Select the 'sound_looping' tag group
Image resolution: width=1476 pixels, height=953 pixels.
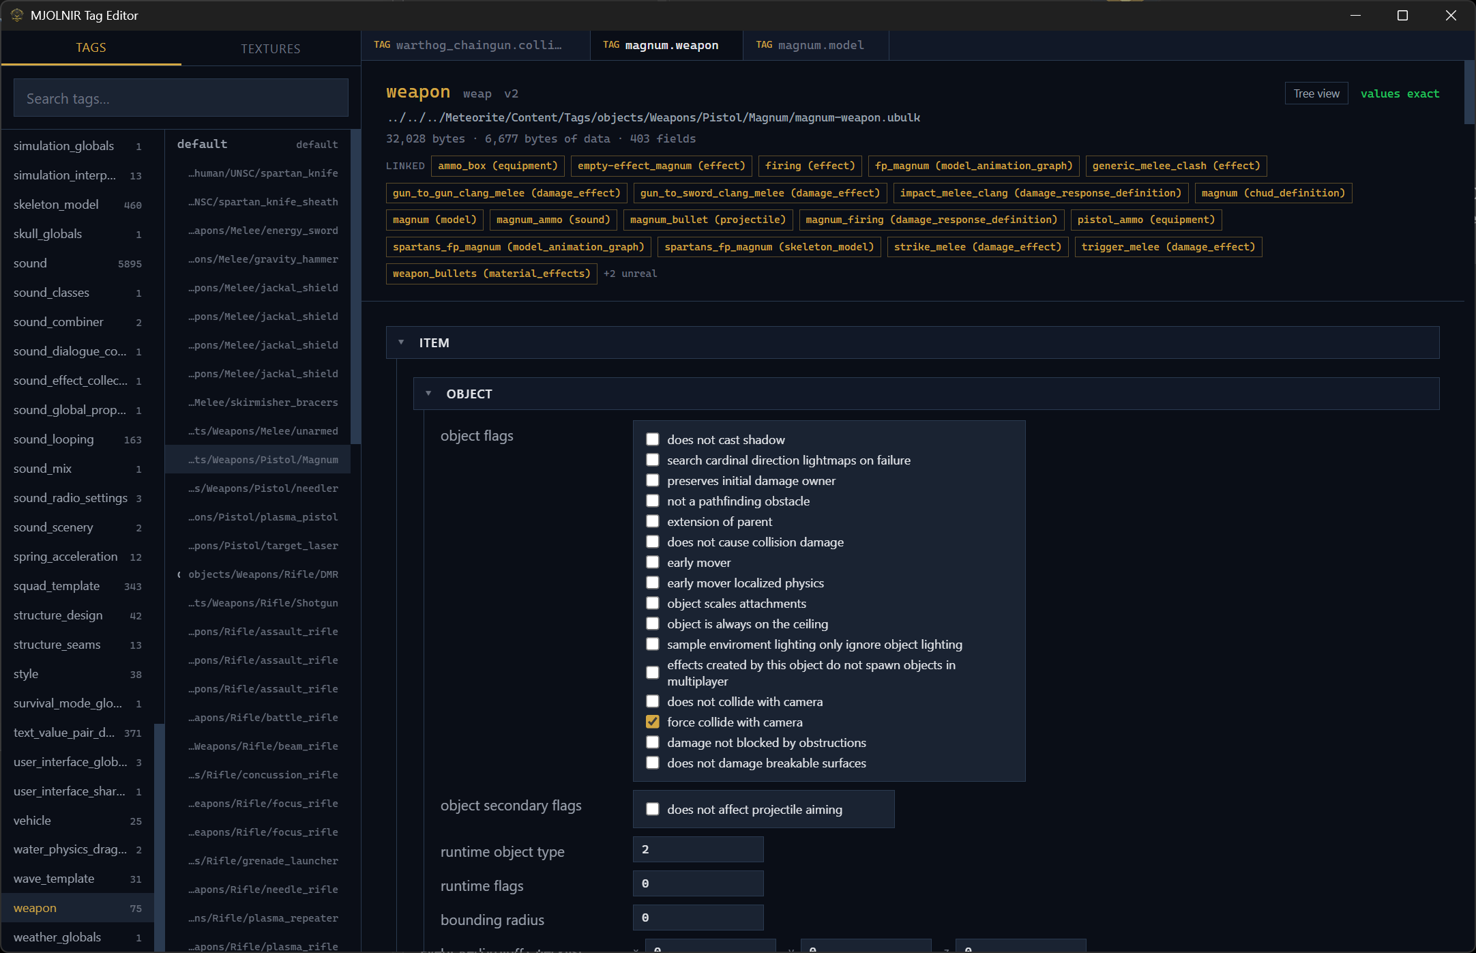[x=78, y=439]
